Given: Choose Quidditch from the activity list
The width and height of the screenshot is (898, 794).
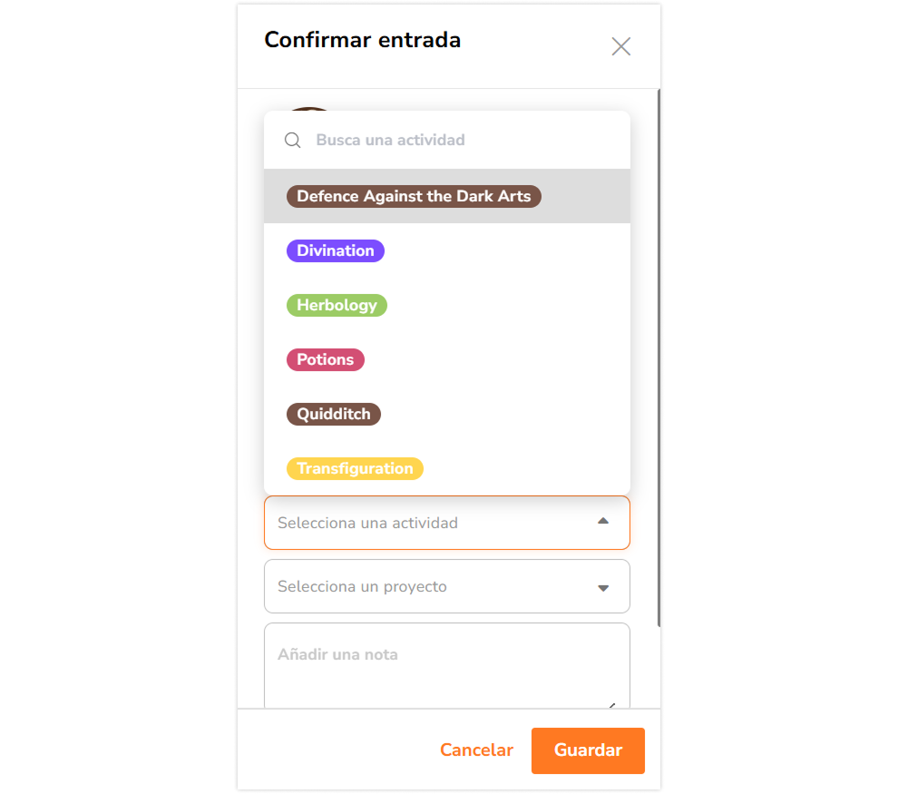Looking at the screenshot, I should (x=334, y=414).
